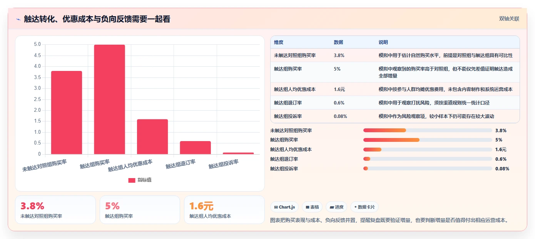Click the 维度 column header

tap(279, 42)
